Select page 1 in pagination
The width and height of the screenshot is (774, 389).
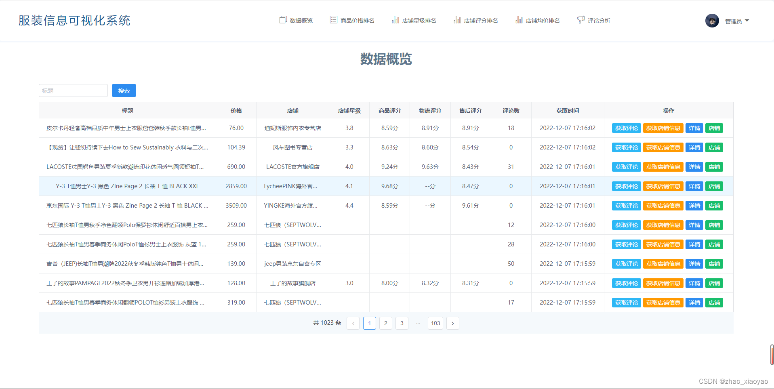pyautogui.click(x=369, y=323)
